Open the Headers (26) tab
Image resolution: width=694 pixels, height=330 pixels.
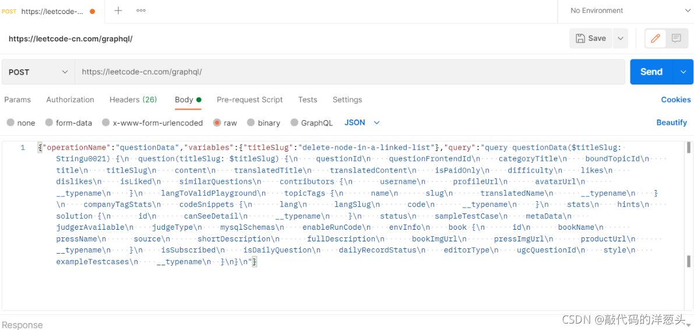pos(133,100)
